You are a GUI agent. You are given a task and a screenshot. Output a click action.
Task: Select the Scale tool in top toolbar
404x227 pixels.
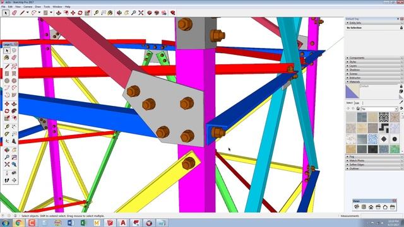pos(87,13)
